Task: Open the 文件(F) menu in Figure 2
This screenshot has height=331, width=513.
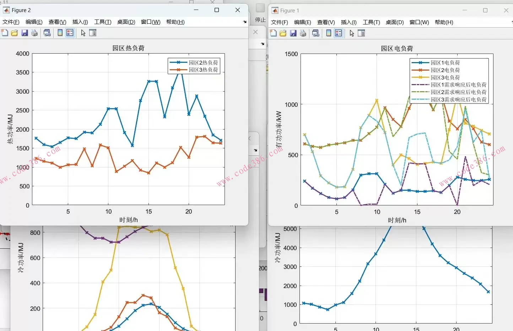Action: coord(11,22)
